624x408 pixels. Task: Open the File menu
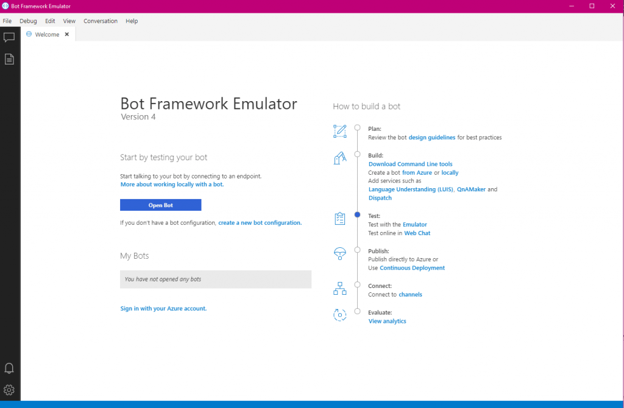pos(7,21)
